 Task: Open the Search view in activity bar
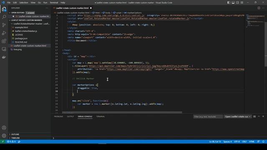[4, 17]
